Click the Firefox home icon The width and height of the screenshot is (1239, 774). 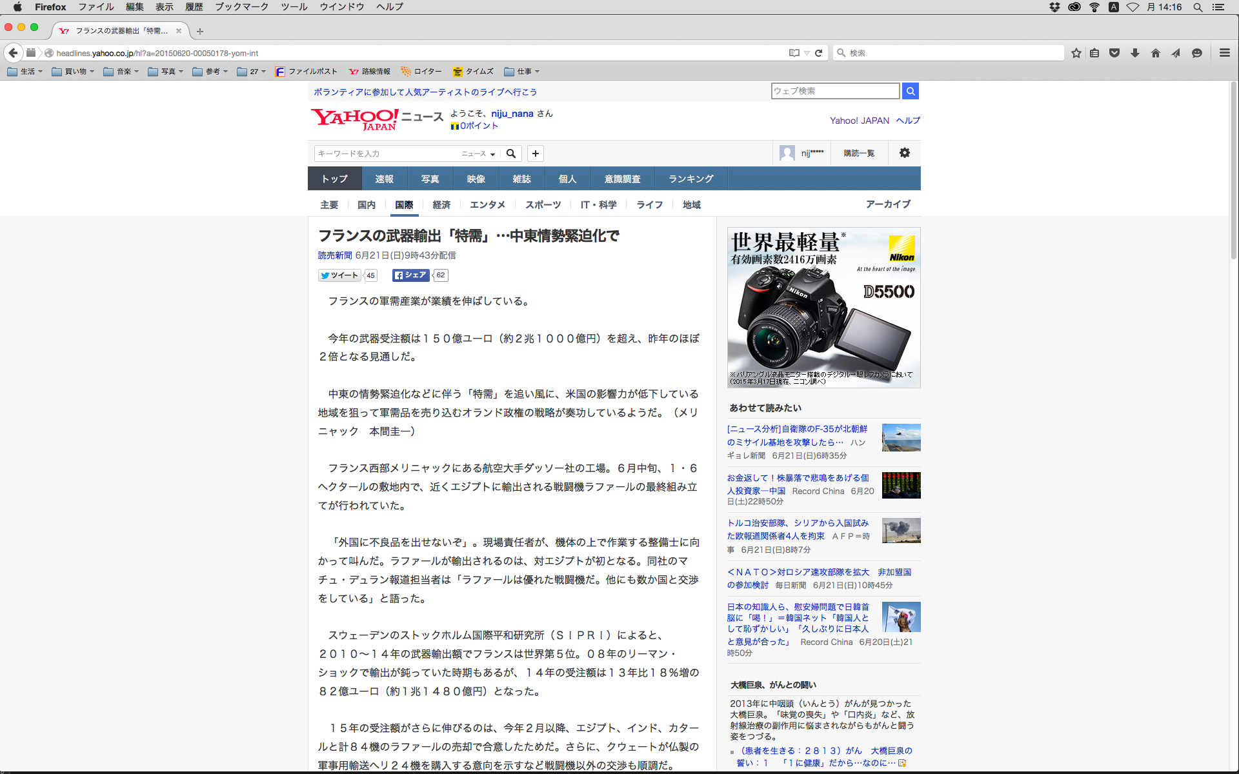pyautogui.click(x=1156, y=53)
